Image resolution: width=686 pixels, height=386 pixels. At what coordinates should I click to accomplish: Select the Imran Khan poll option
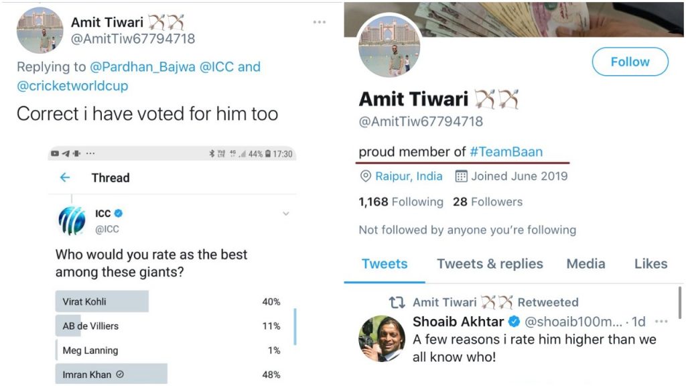[168, 374]
